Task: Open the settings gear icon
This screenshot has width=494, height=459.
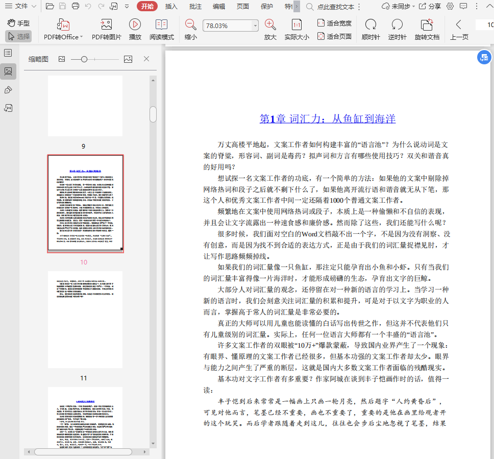Action: (x=450, y=6)
